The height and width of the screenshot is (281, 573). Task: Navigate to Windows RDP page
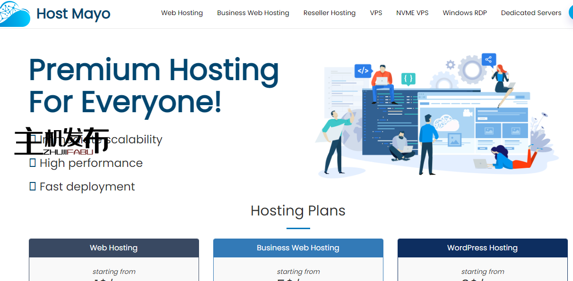465,13
